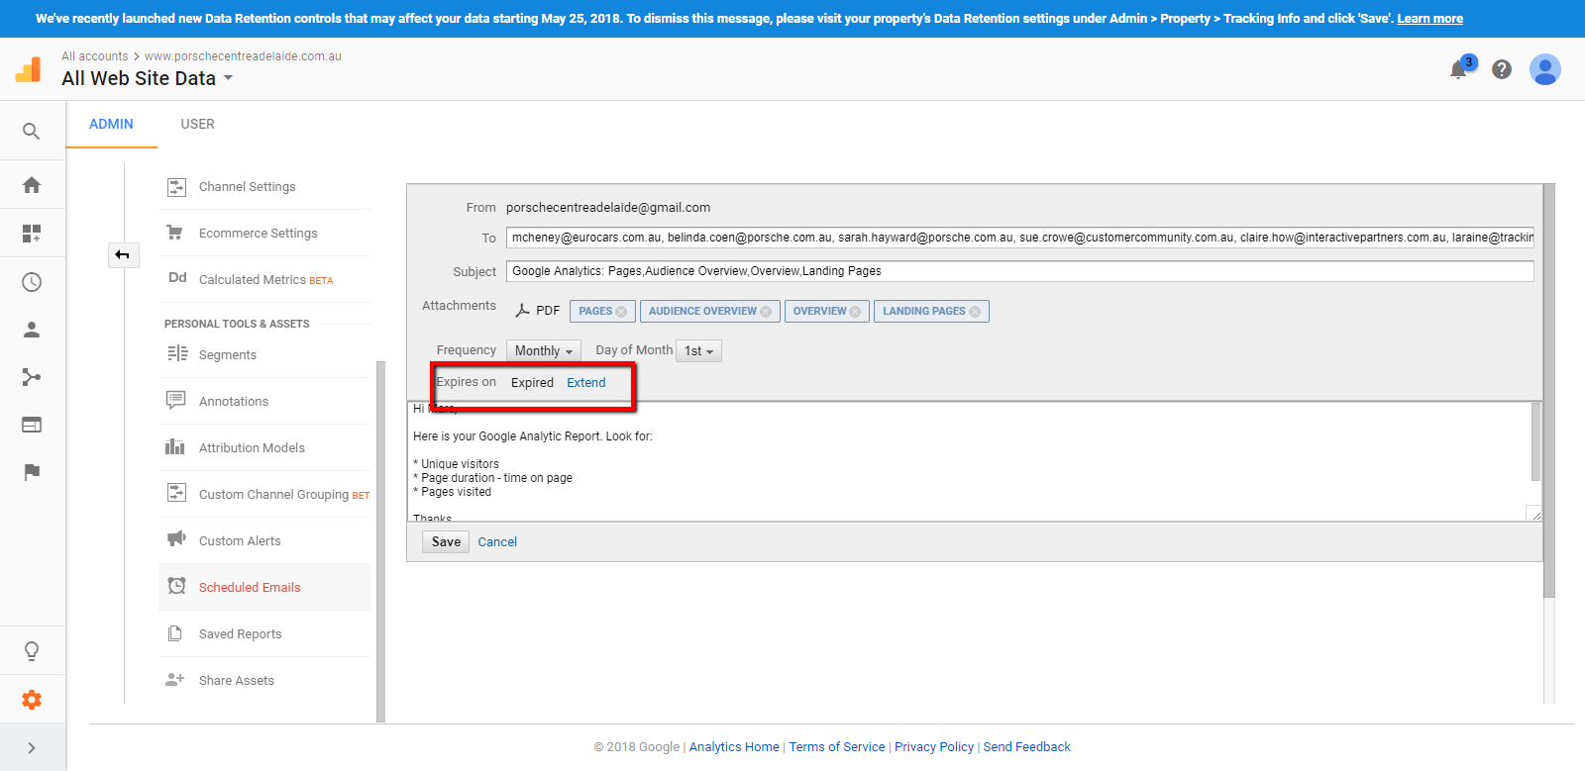Open Admin gear icon
Screen dimensions: 1585x771
tap(32, 700)
